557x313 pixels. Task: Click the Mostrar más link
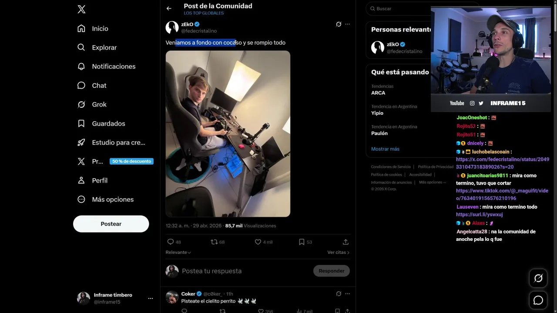[x=385, y=149]
